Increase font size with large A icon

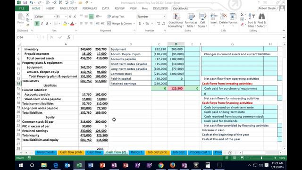pyautogui.click(x=70, y=17)
